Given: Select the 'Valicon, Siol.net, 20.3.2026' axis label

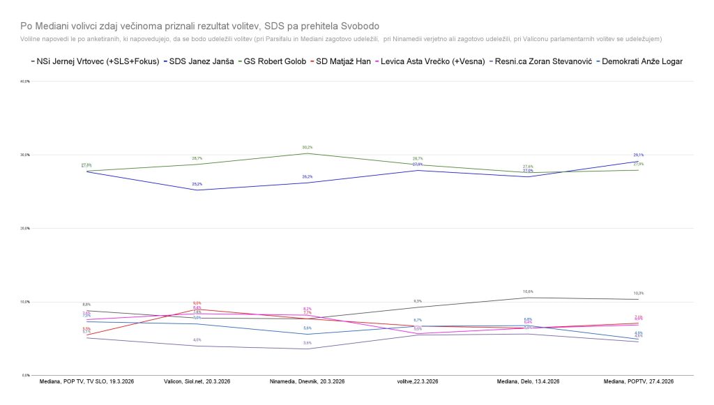Looking at the screenshot, I should pos(197,382).
